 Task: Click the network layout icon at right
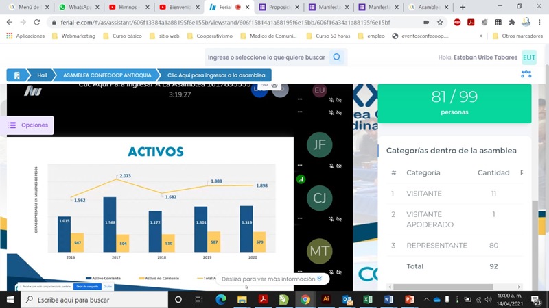coord(526,74)
